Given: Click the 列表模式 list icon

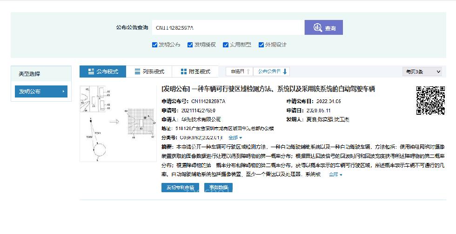Looking at the screenshot, I should [x=137, y=71].
